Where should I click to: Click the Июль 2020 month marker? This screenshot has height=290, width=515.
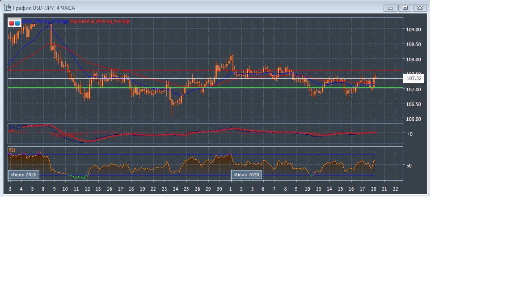coord(246,175)
